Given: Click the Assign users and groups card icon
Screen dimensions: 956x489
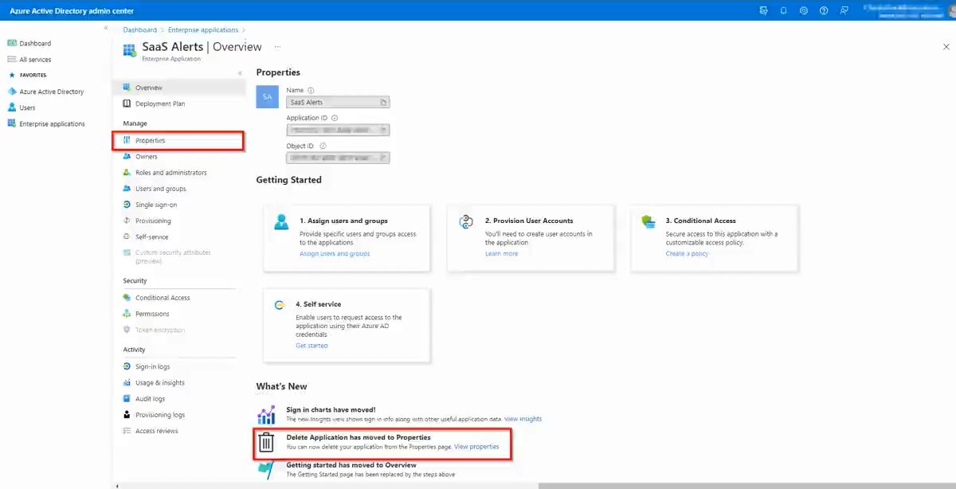Looking at the screenshot, I should coord(281,222).
